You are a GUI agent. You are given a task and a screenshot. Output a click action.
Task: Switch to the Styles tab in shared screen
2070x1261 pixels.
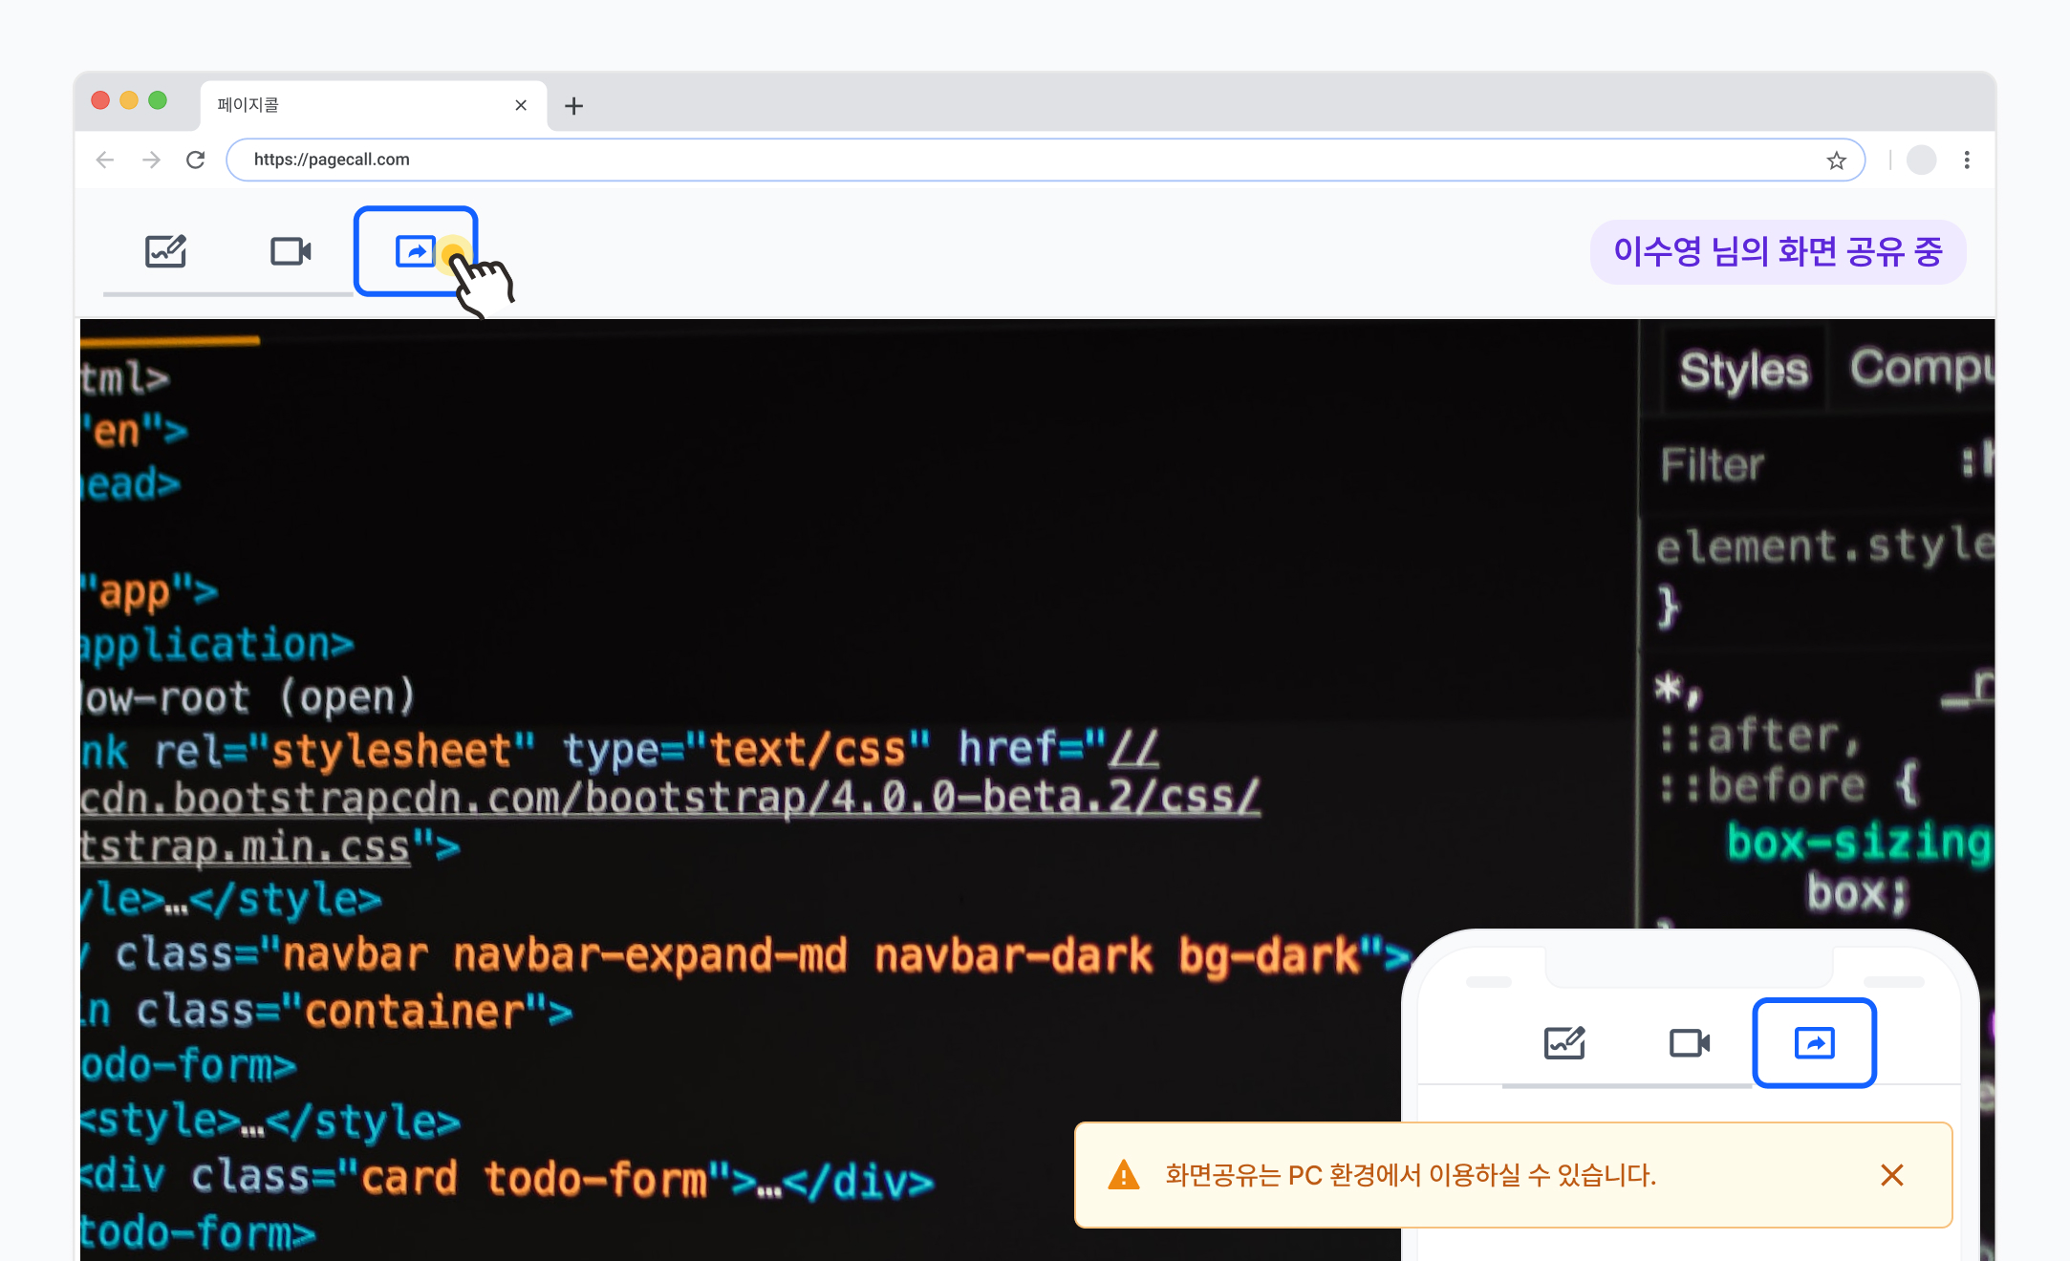coord(1744,370)
